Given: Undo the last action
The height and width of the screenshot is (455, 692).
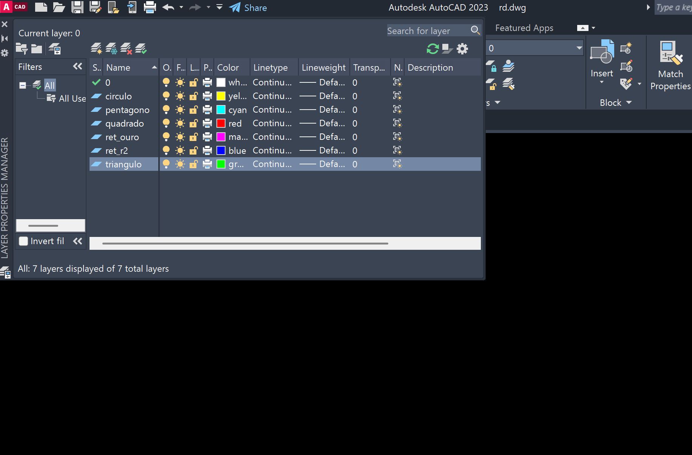Looking at the screenshot, I should click(x=168, y=7).
